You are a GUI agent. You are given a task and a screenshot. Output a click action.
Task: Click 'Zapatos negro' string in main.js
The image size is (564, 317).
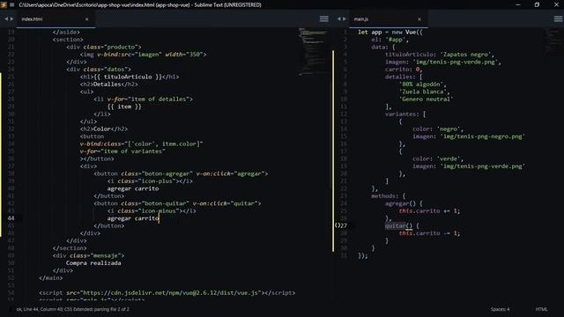coord(465,55)
